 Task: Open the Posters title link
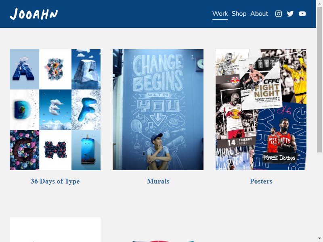(x=261, y=181)
